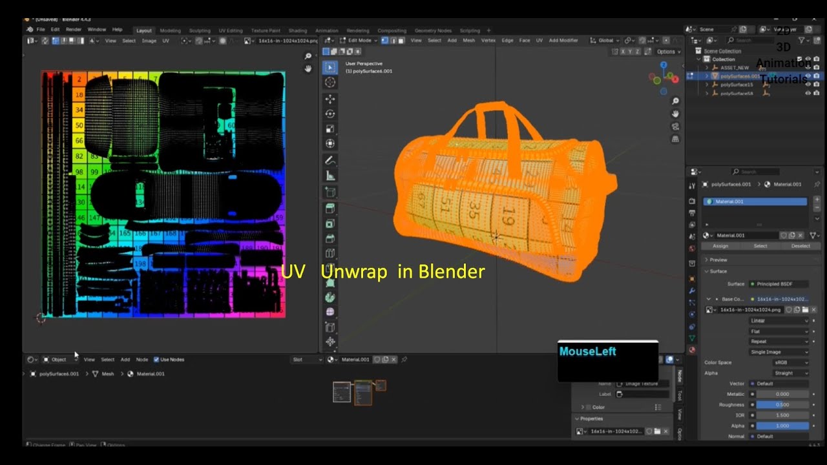The height and width of the screenshot is (465, 827).
Task: Click the 3D viewport zoom magnifier icon
Action: coord(675,101)
